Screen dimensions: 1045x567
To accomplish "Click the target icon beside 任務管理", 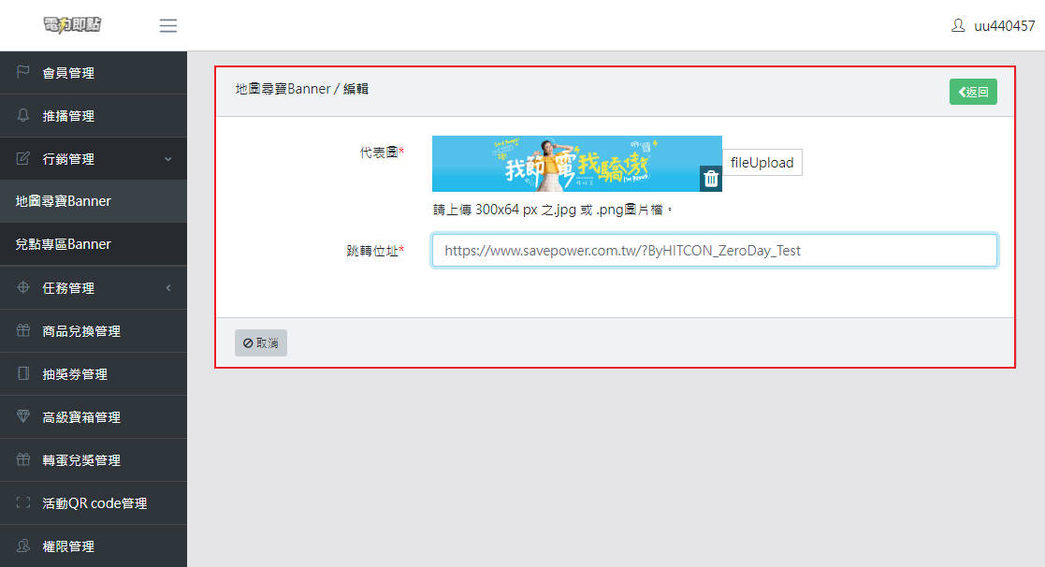I will (x=23, y=287).
